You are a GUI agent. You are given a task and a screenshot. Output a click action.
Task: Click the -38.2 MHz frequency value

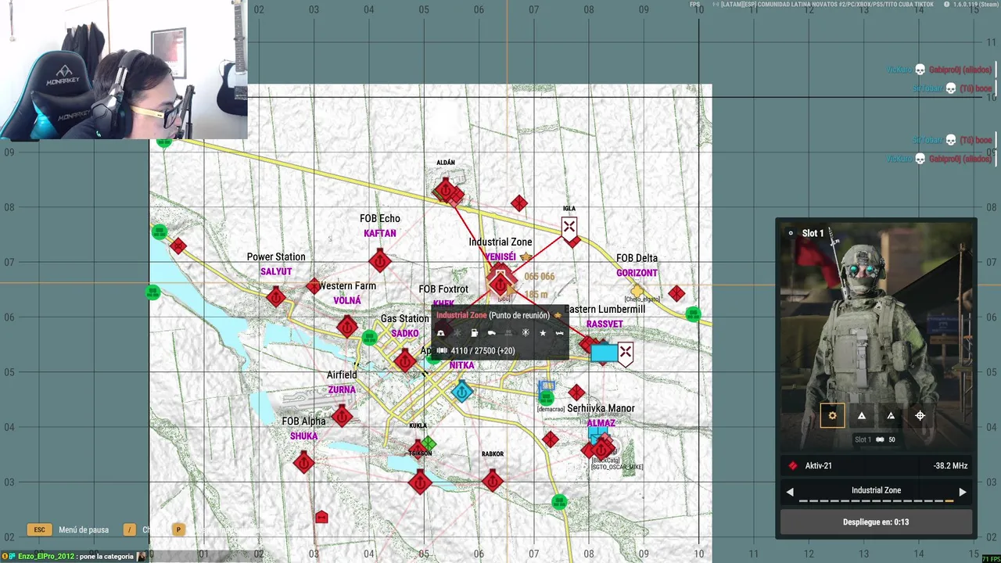950,465
